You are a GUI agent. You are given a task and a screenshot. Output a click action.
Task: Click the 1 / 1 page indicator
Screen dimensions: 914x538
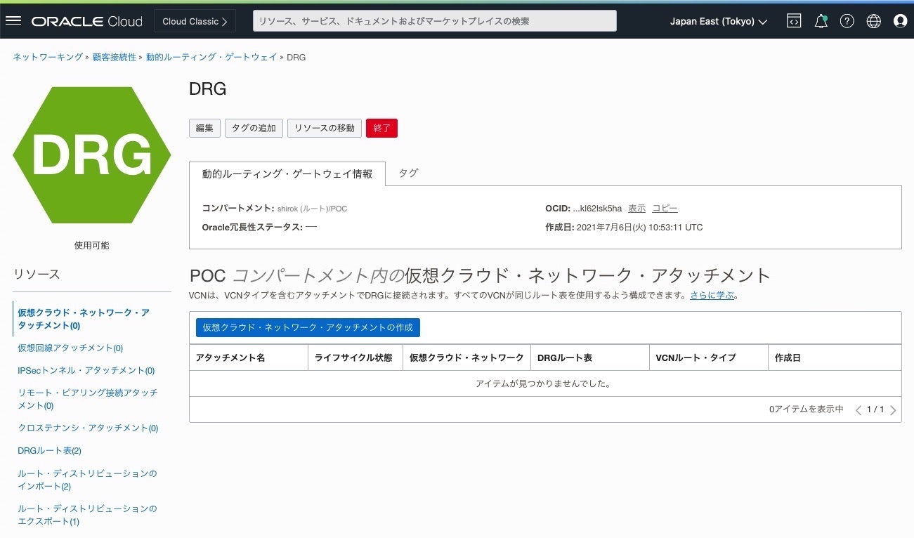(x=875, y=409)
